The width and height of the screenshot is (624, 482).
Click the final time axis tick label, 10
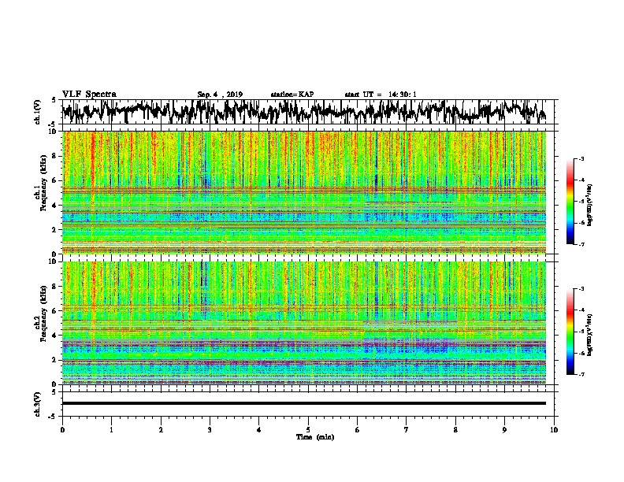[554, 430]
